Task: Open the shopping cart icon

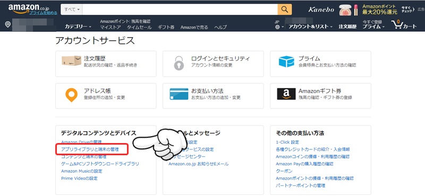Action: [x=397, y=25]
